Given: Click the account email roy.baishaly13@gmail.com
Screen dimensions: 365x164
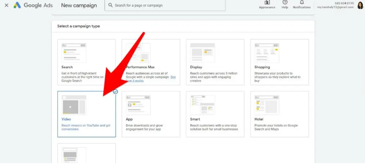Looking at the screenshot, I should pyautogui.click(x=335, y=7).
